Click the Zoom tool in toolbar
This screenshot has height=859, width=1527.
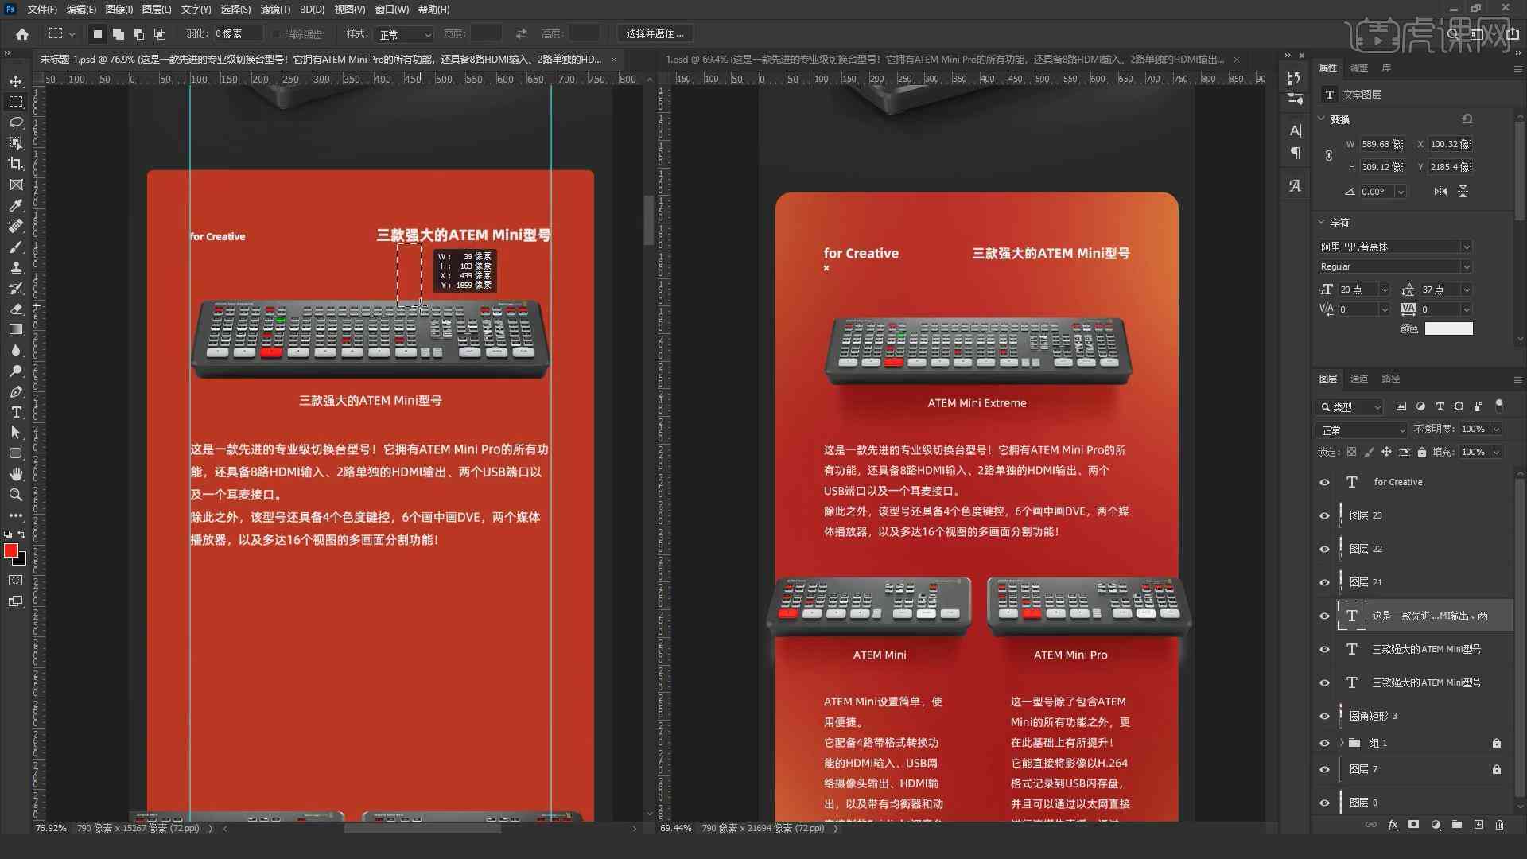(x=14, y=493)
